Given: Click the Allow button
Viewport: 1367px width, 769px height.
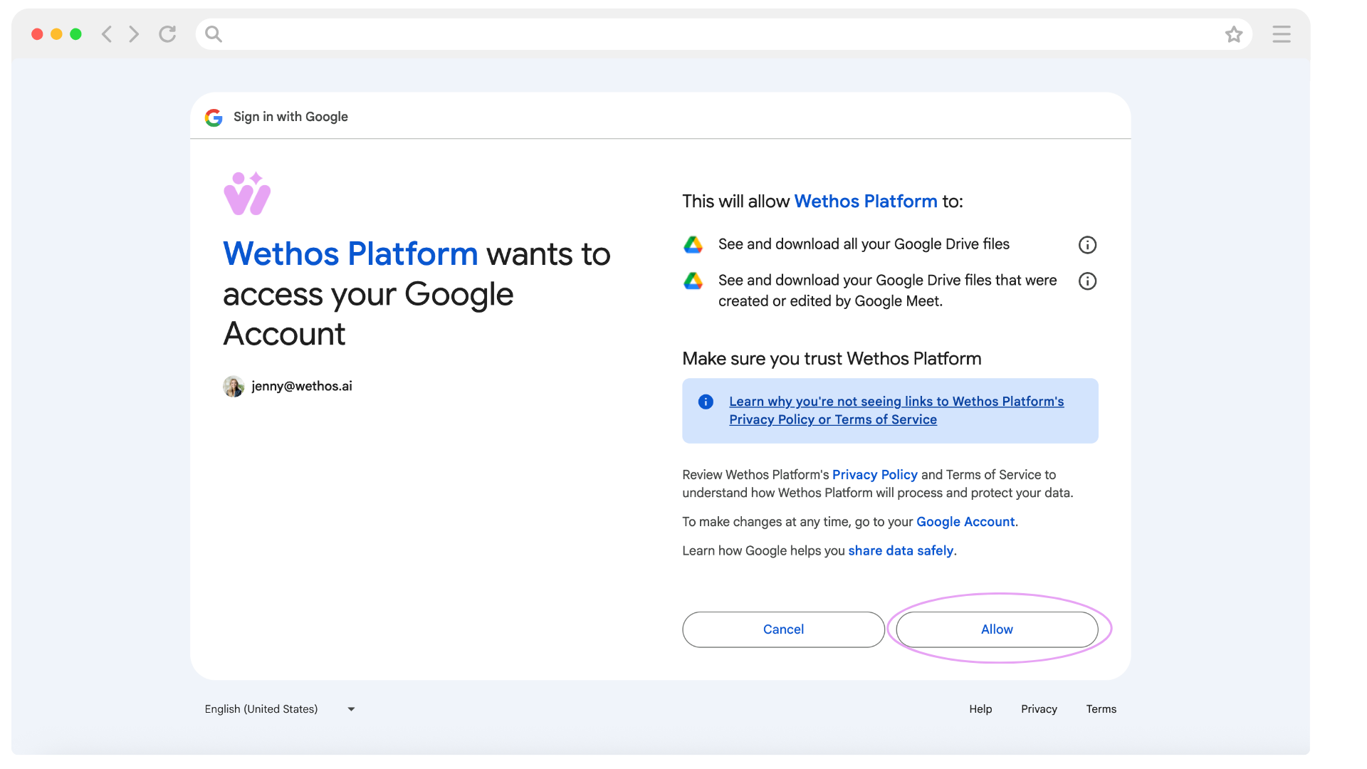Looking at the screenshot, I should (x=997, y=629).
